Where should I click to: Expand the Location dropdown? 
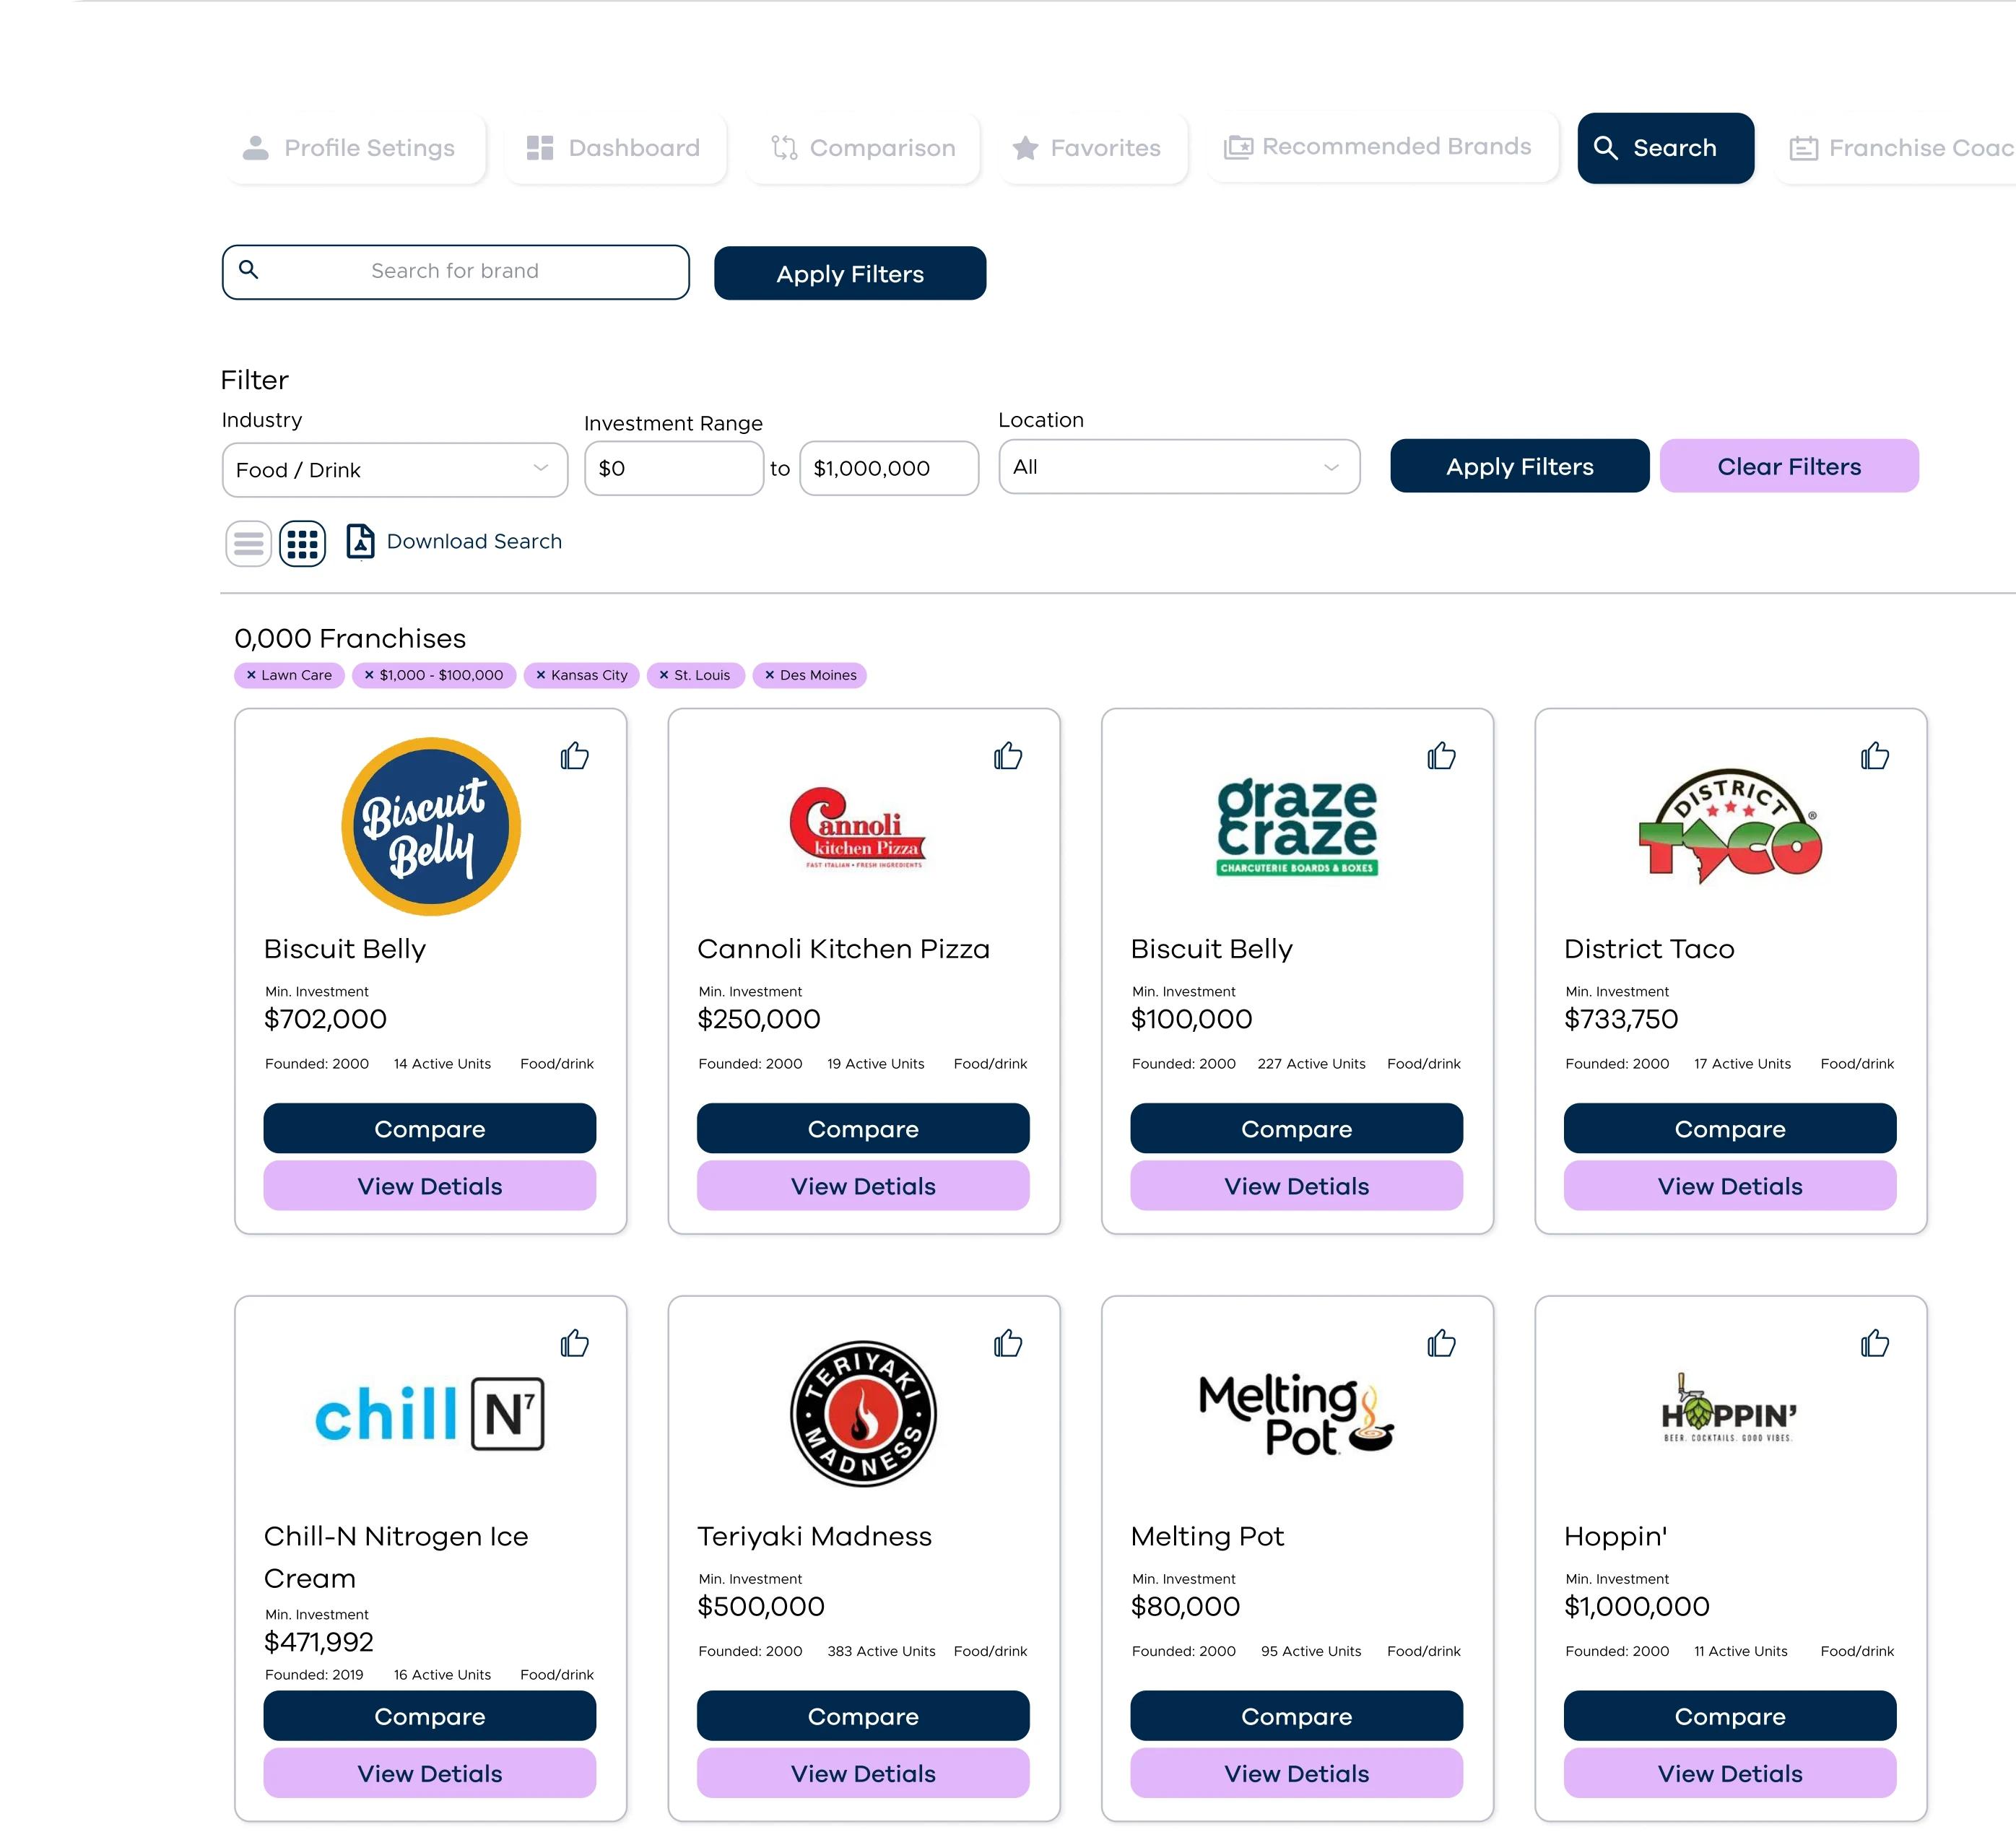click(1178, 467)
